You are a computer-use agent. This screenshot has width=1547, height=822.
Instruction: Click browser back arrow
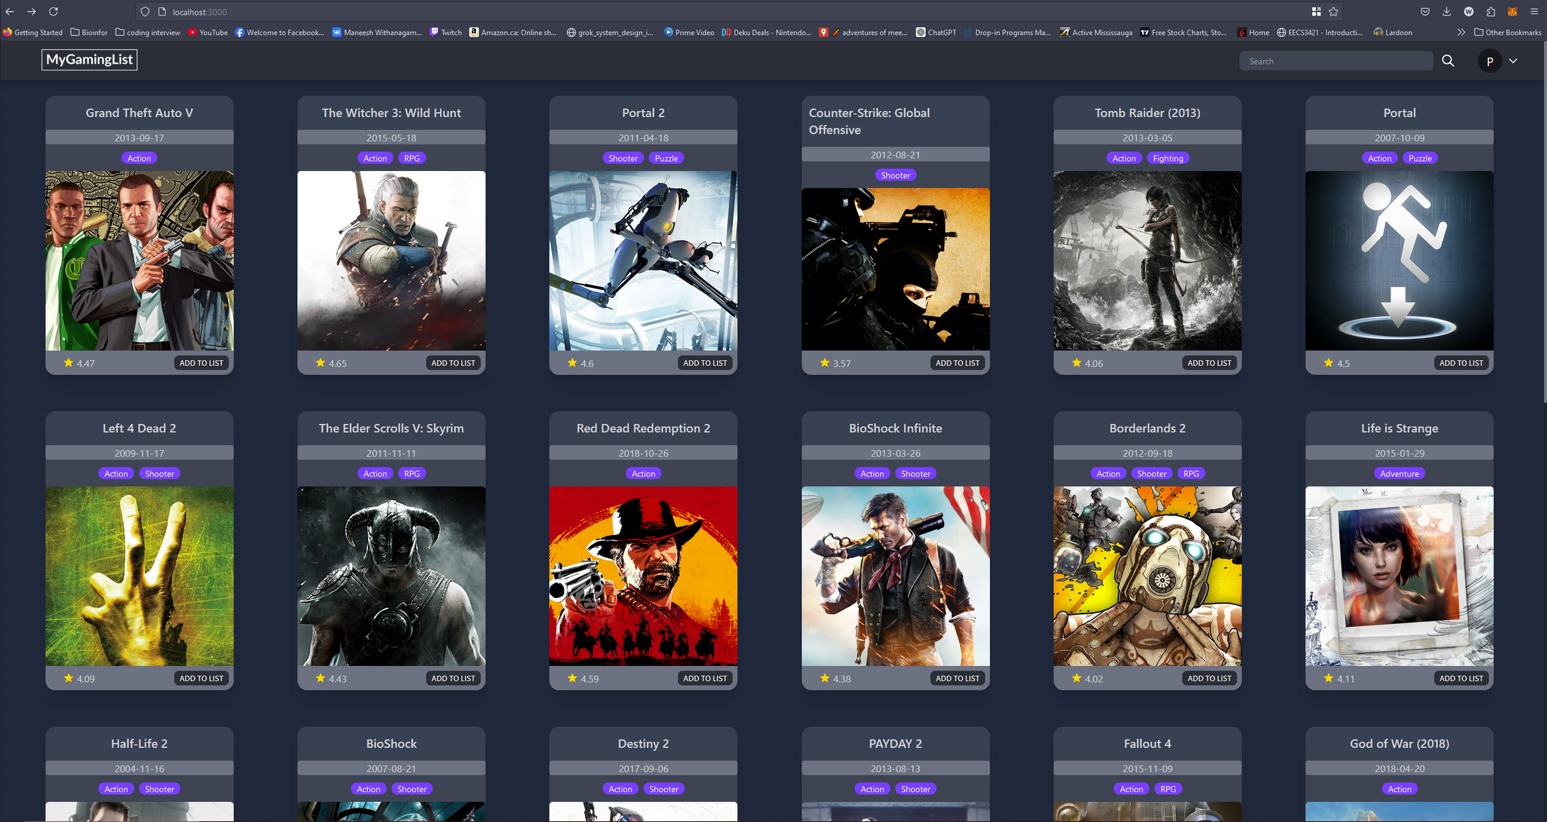click(10, 12)
